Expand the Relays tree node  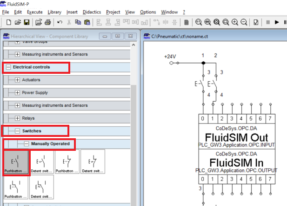tap(18, 118)
